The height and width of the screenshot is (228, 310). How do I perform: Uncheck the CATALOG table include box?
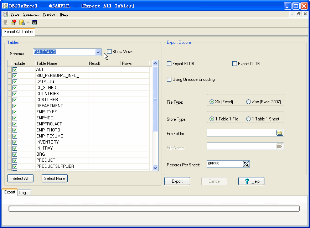15,82
